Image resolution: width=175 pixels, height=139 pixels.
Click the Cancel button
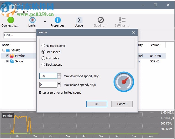(x=122, y=104)
